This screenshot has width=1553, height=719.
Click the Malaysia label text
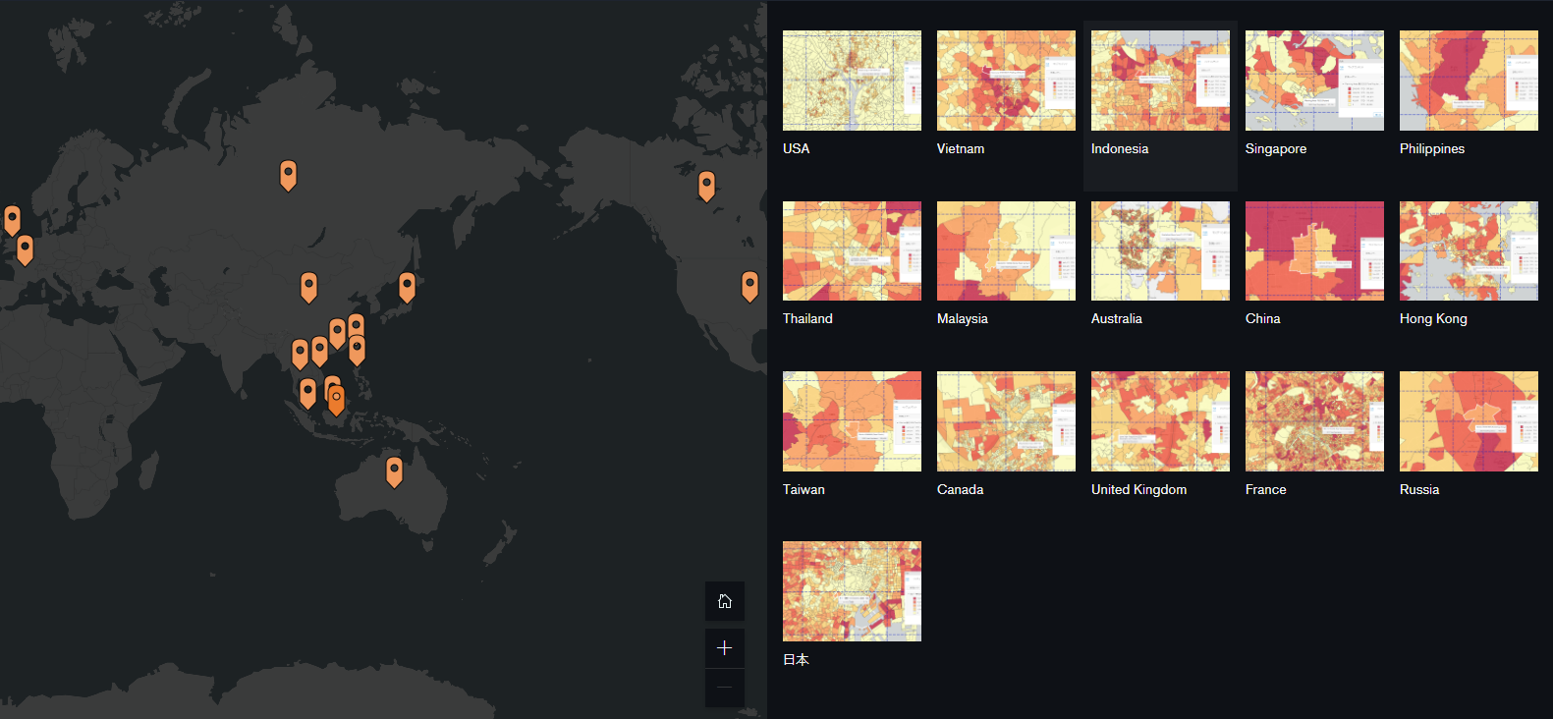[962, 319]
